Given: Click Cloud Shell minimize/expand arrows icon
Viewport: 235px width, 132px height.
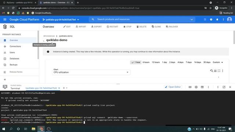Looking at the screenshot, I should (x=218, y=87).
